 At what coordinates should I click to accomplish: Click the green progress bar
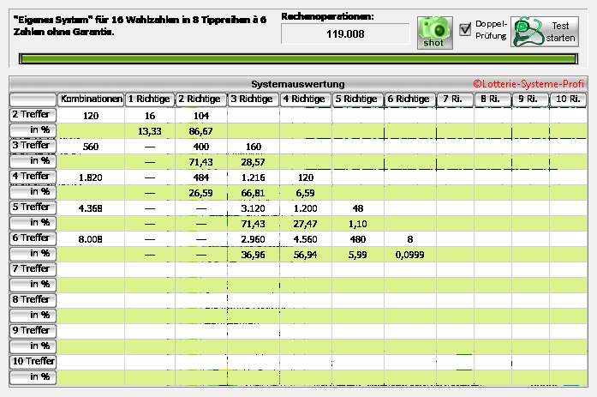click(298, 59)
